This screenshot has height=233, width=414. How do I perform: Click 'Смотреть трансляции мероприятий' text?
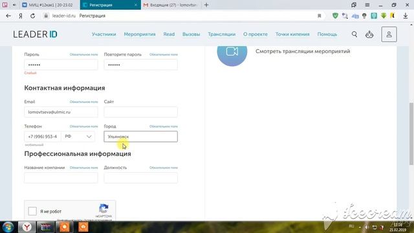tap(303, 51)
